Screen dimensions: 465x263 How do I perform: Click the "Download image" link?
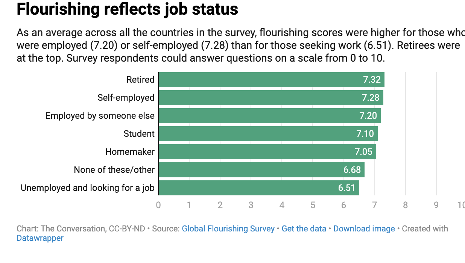click(x=364, y=228)
